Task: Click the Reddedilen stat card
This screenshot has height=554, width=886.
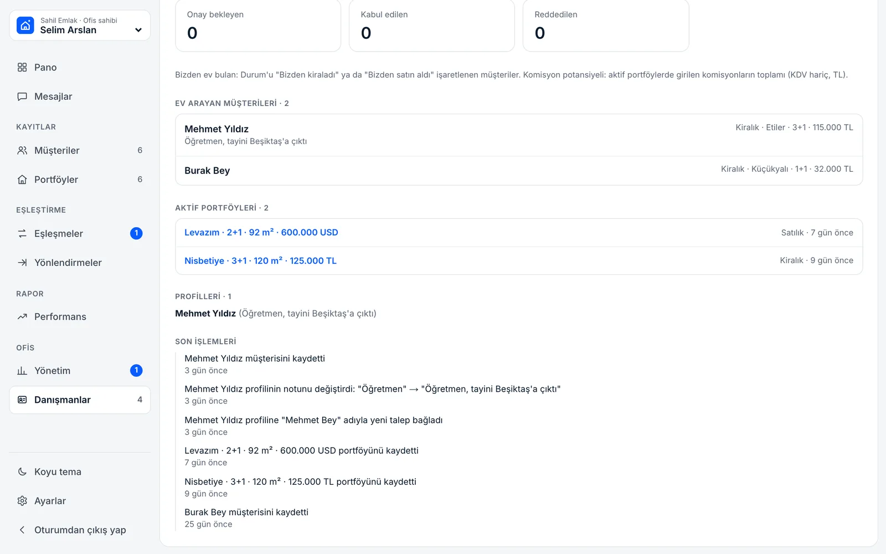Action: coord(606,25)
